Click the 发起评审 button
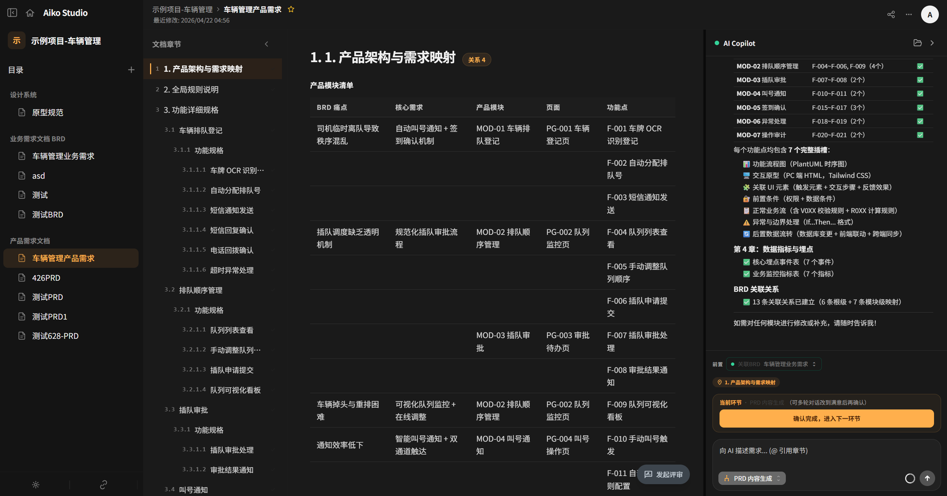 [663, 475]
